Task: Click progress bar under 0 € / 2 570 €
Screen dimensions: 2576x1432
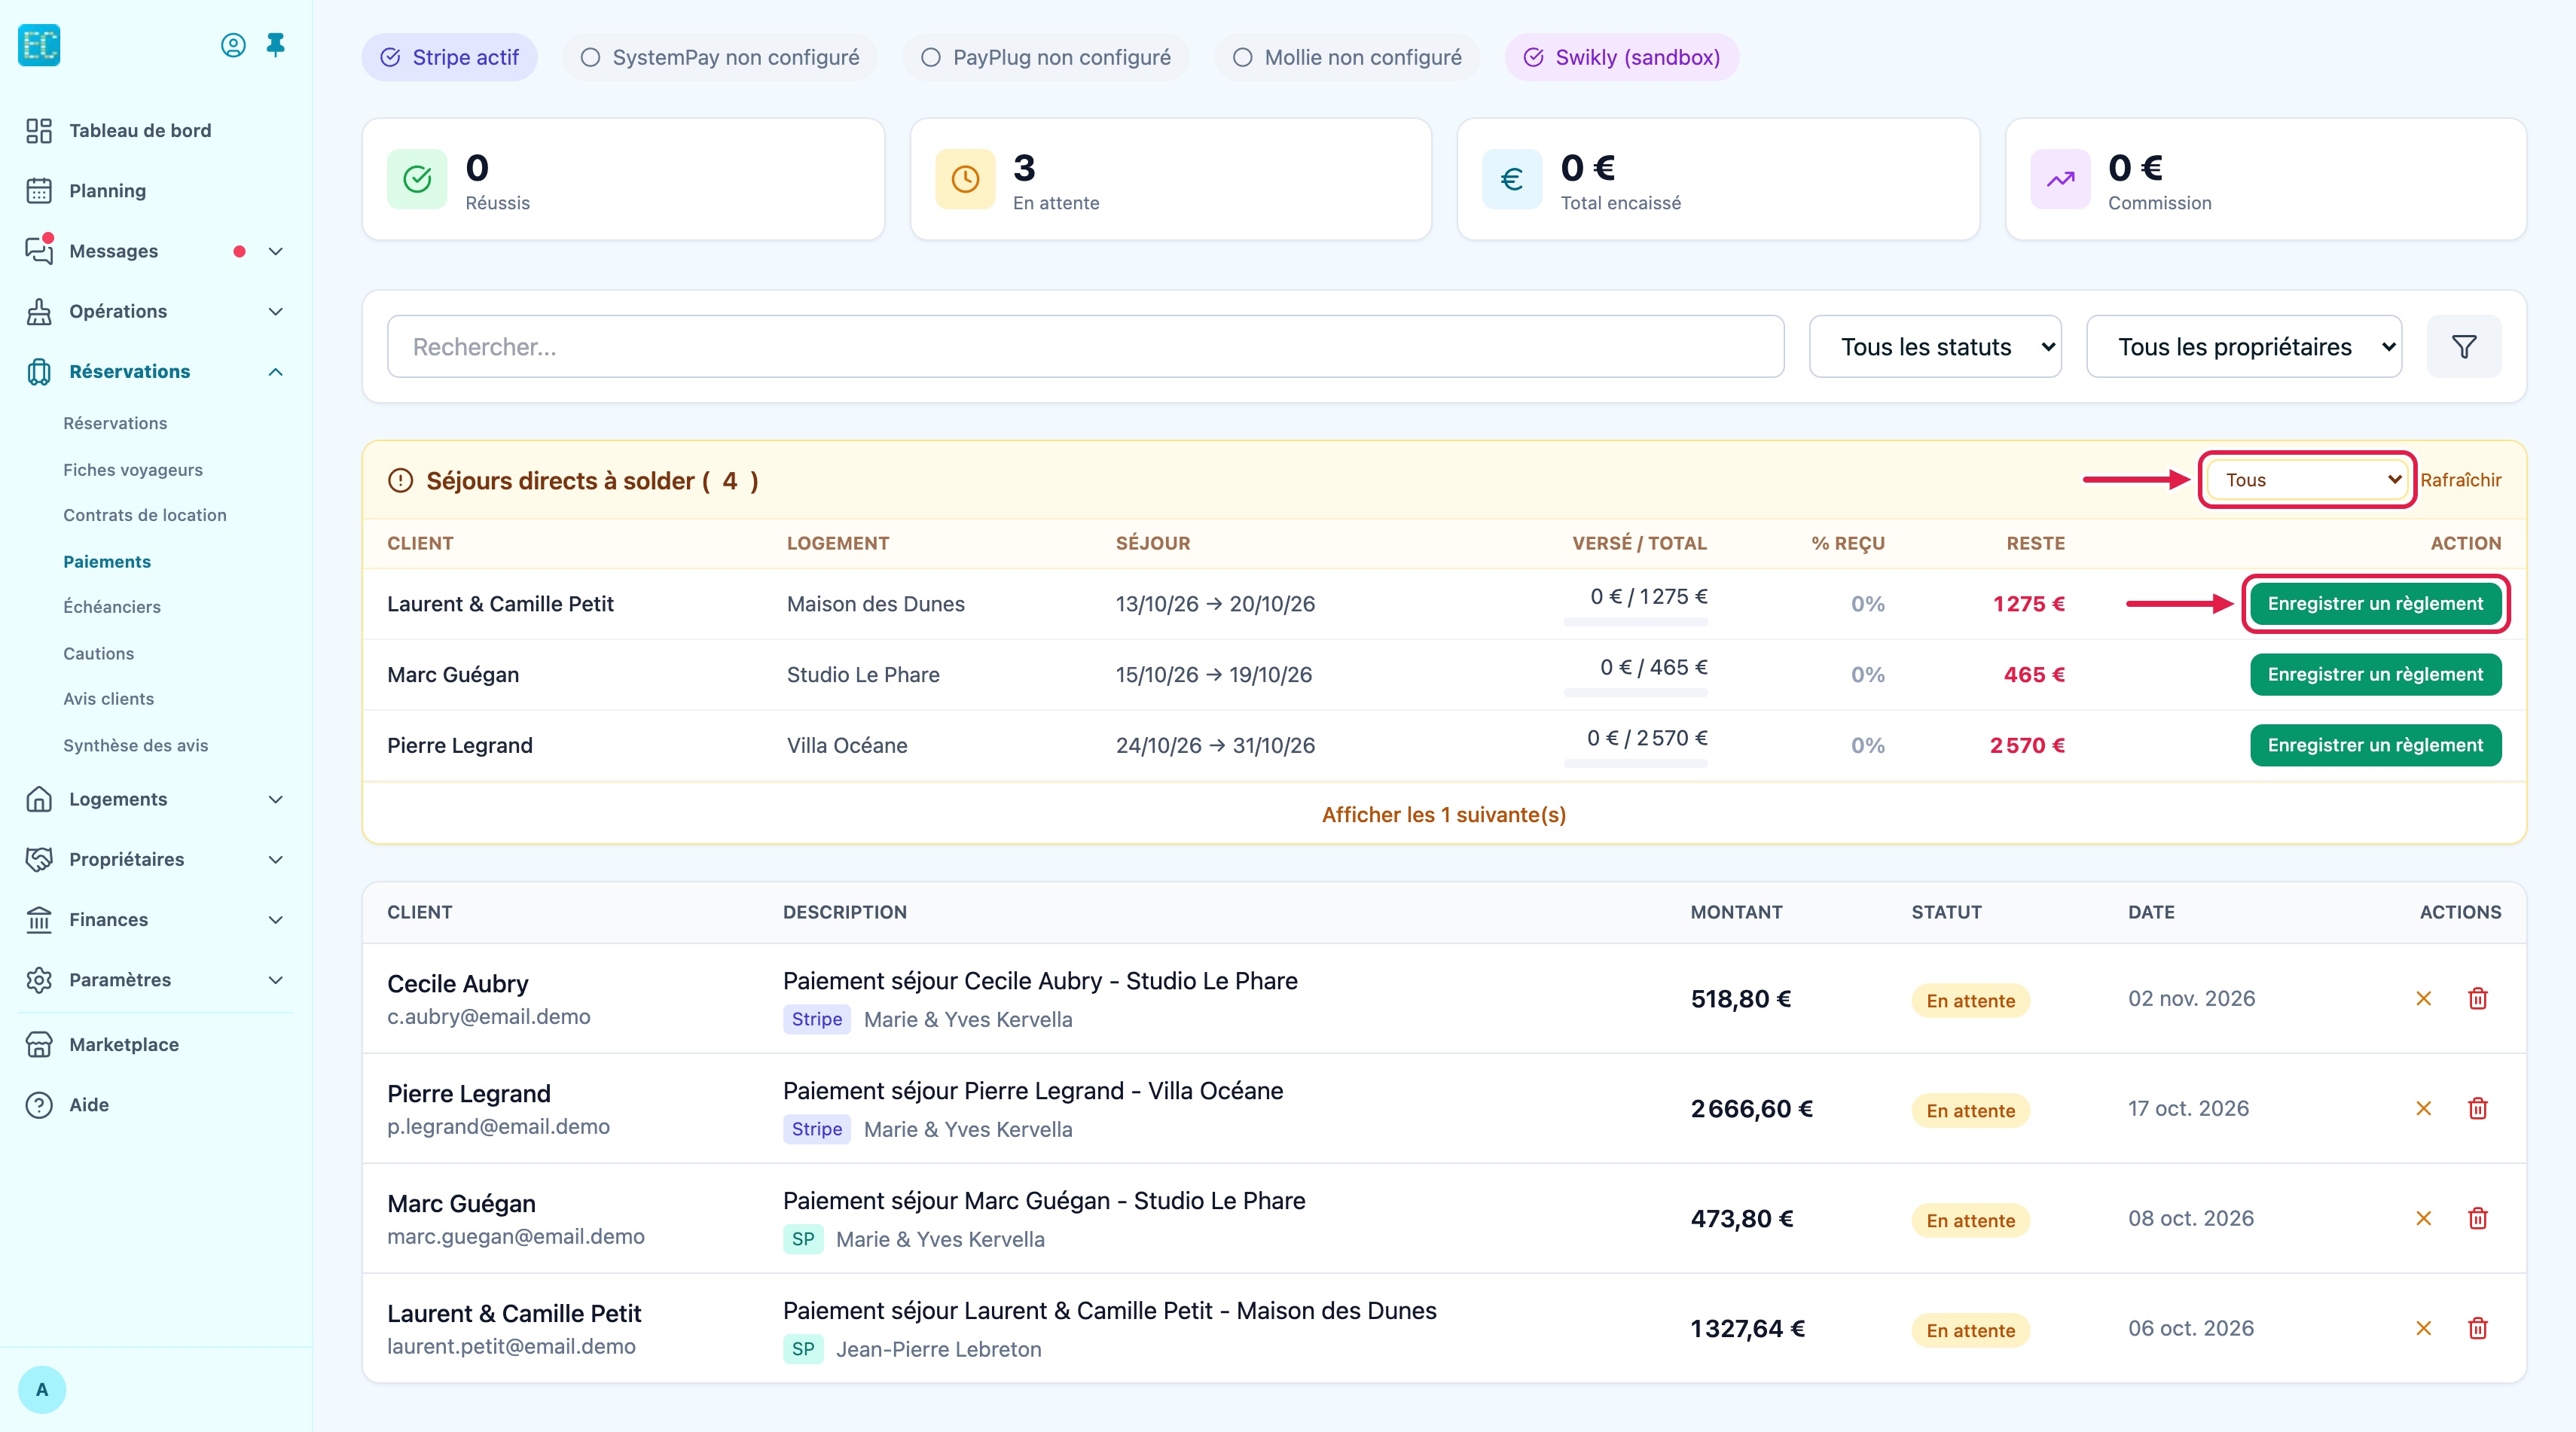Action: [1636, 763]
